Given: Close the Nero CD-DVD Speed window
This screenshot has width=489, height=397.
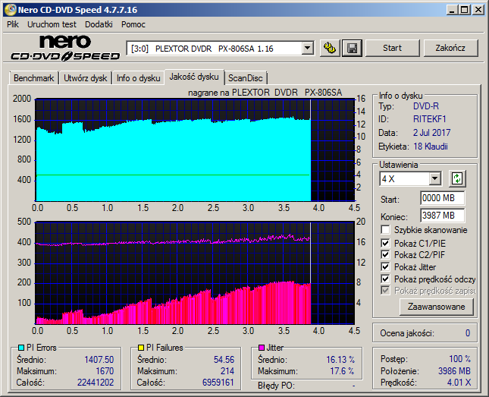Looking at the screenshot, I should point(478,10).
